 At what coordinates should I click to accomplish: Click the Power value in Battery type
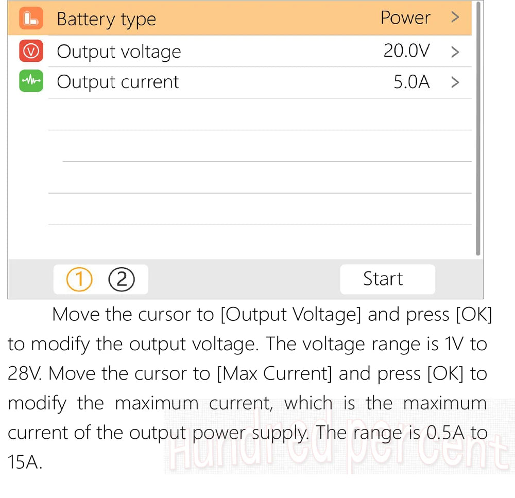click(405, 18)
